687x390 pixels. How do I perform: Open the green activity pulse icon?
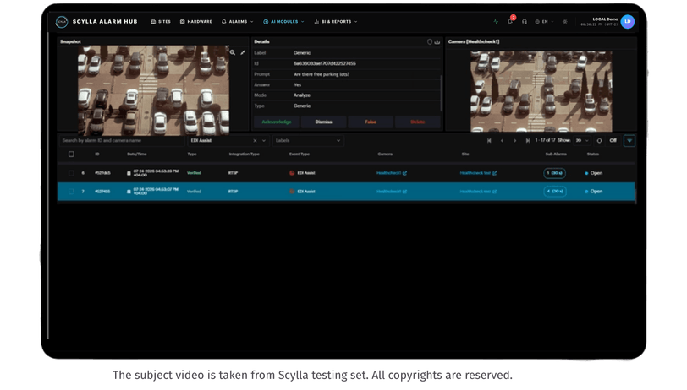point(496,21)
